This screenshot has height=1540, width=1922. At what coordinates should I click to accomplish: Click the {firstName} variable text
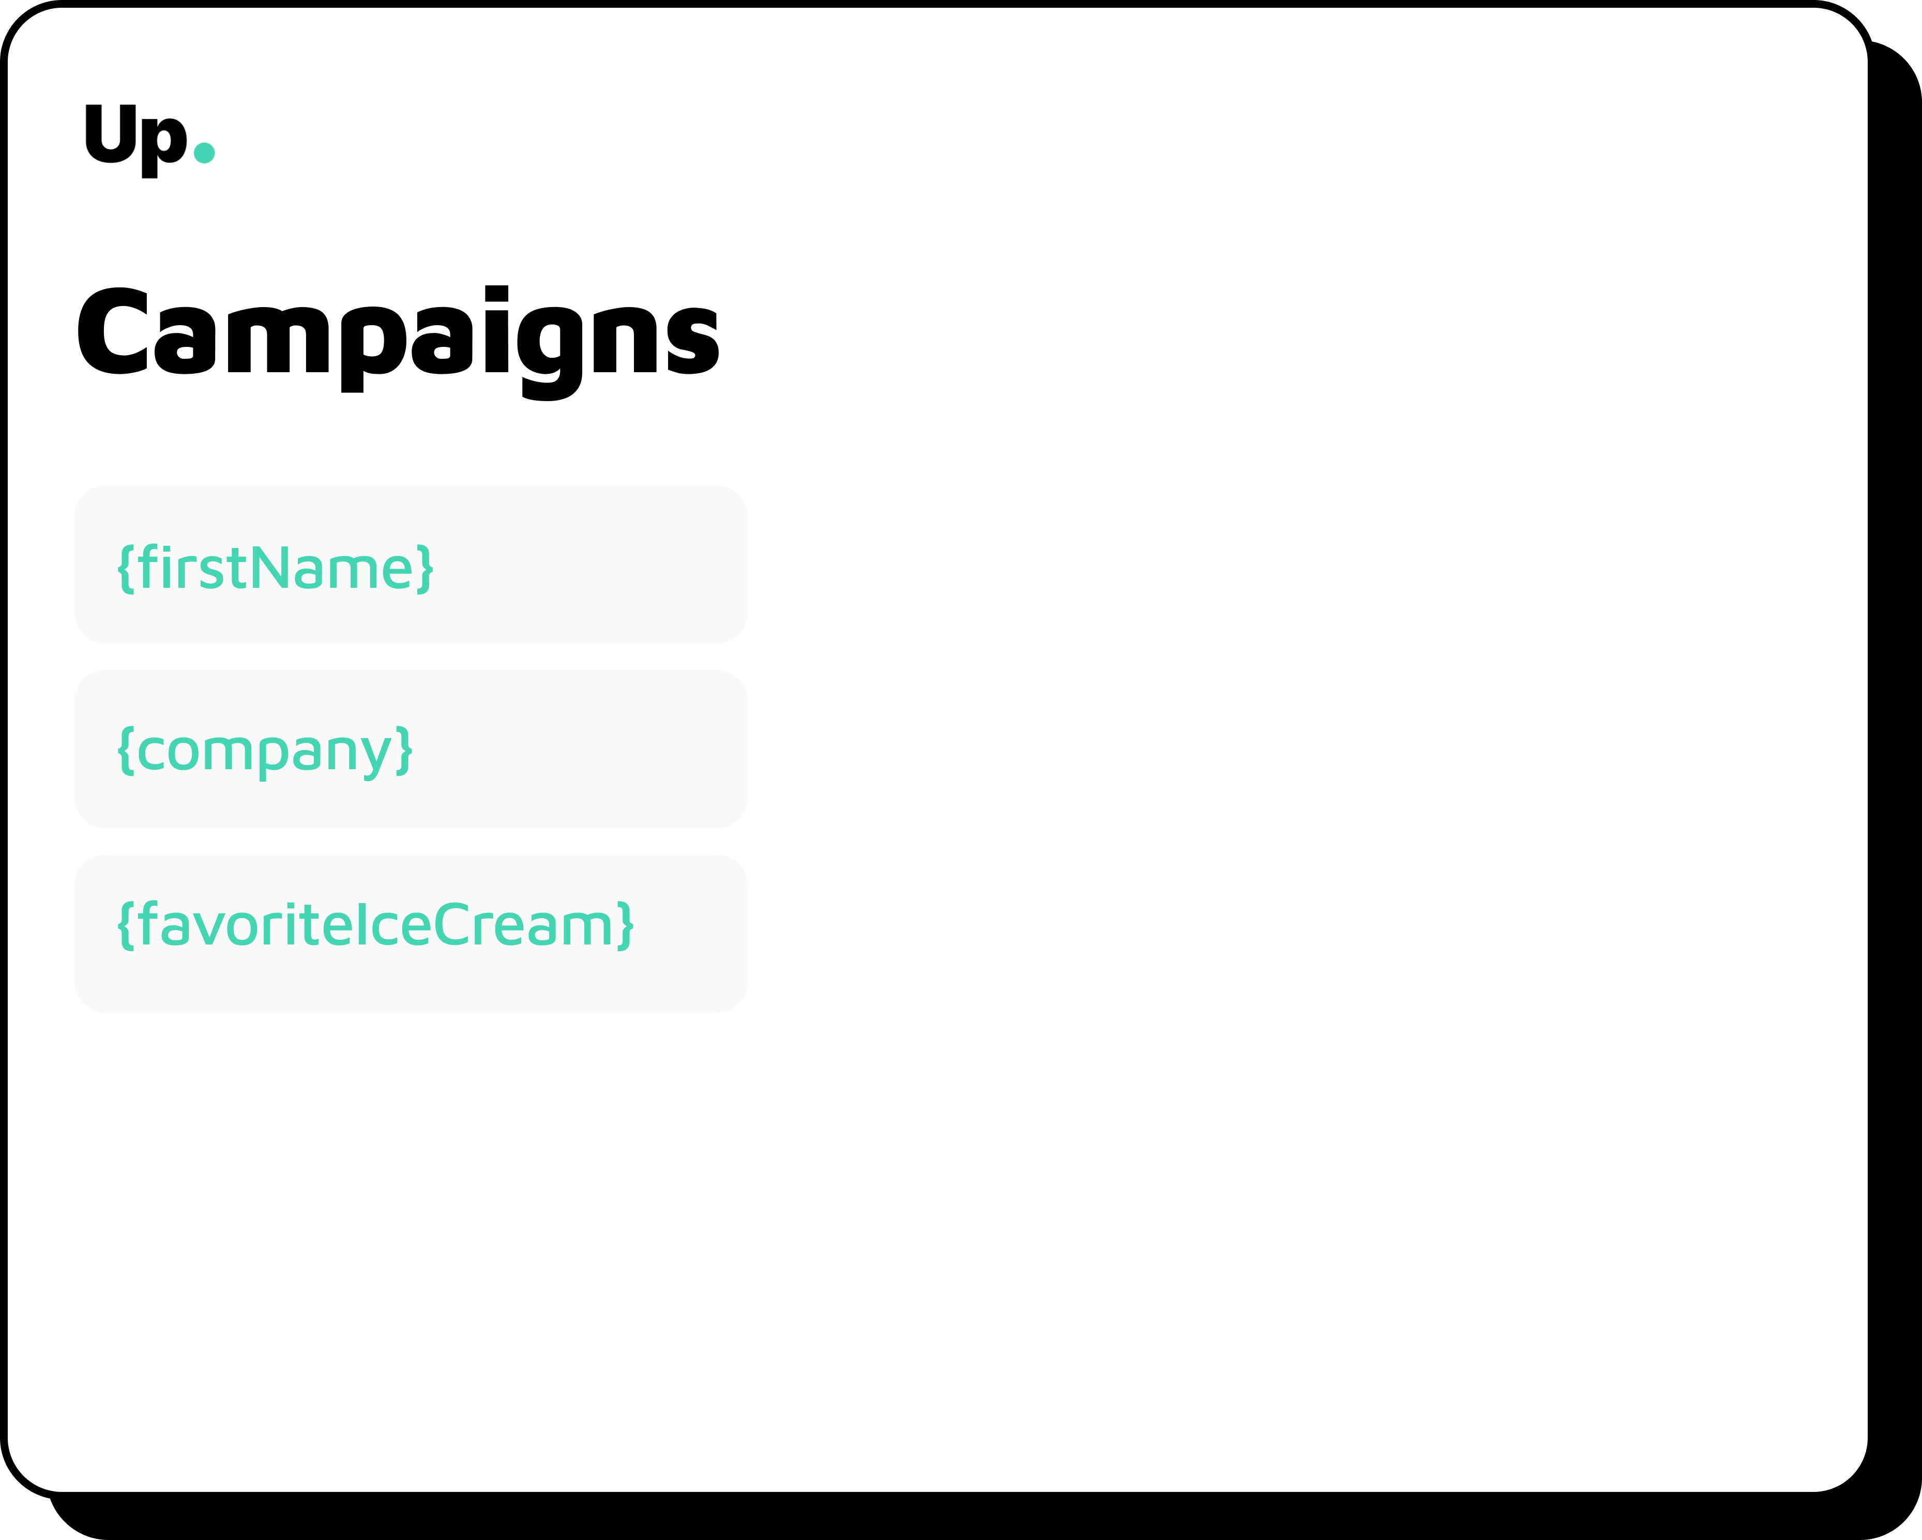276,568
